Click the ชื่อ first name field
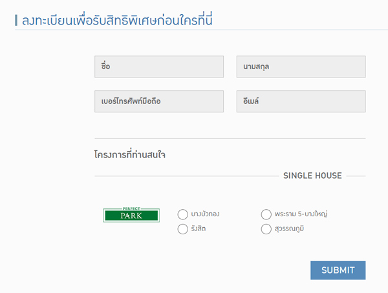388x293 pixels. 158,66
